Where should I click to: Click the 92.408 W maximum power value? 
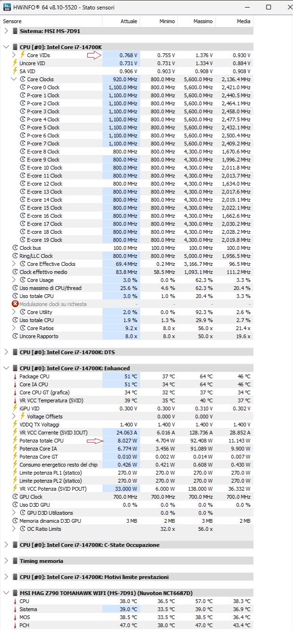[x=201, y=440]
